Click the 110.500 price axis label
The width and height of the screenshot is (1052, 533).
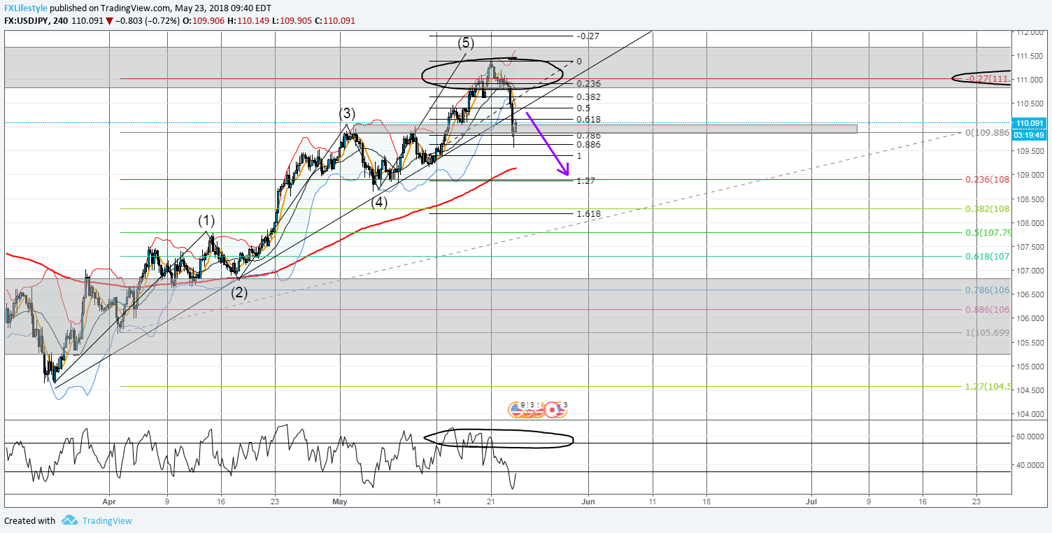[1030, 104]
